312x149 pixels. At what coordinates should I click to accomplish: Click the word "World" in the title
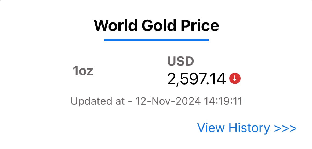coord(116,26)
